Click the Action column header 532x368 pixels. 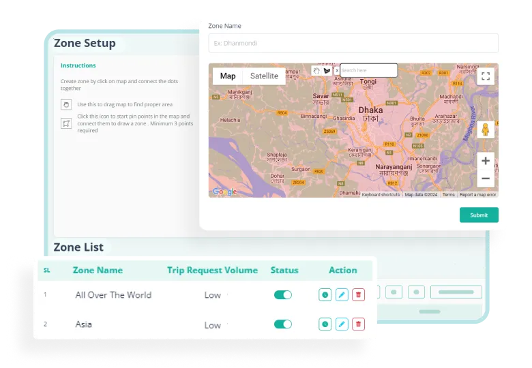[342, 270]
